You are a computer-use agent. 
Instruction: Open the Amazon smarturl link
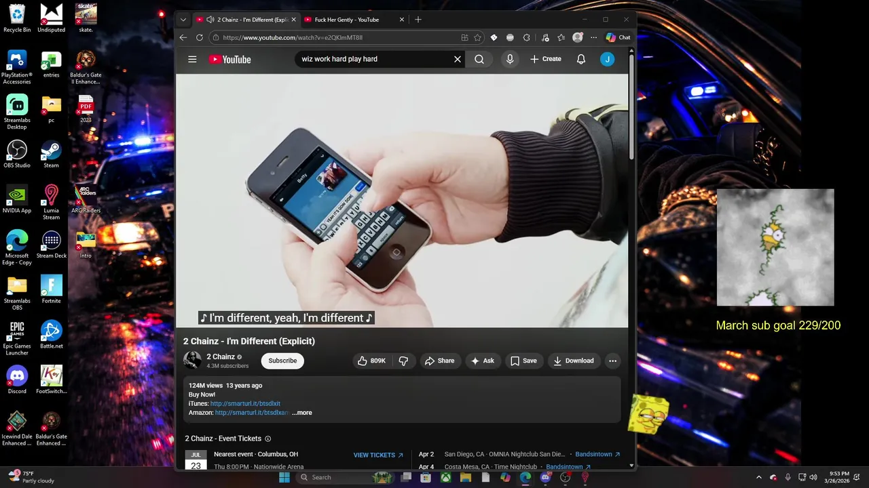pyautogui.click(x=252, y=413)
